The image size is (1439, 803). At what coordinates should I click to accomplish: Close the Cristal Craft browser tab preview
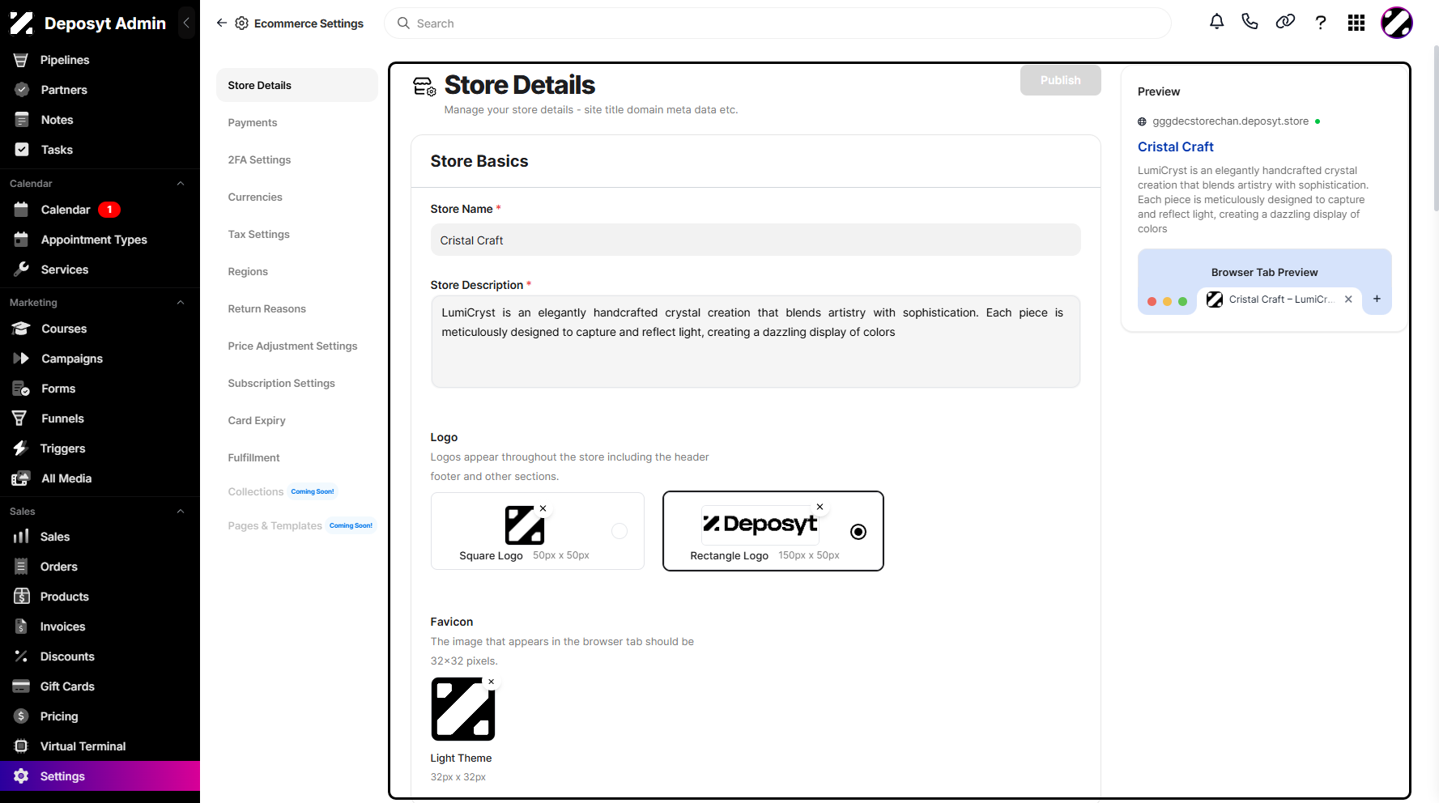1348,299
